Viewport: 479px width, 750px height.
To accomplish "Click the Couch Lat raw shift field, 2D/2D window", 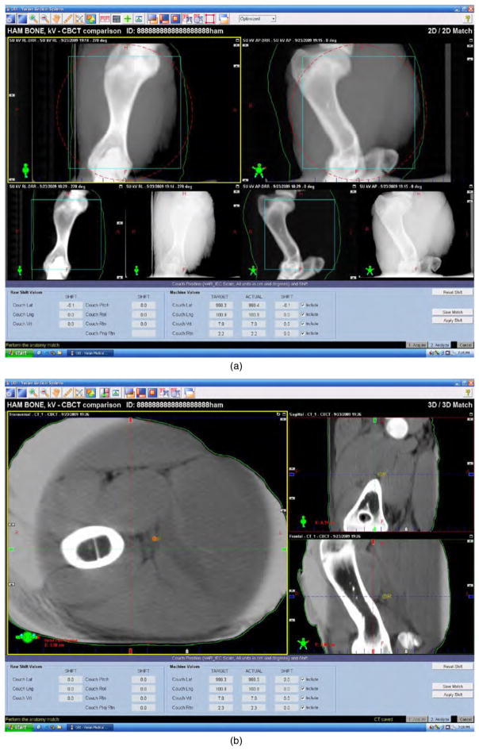I will (x=70, y=304).
